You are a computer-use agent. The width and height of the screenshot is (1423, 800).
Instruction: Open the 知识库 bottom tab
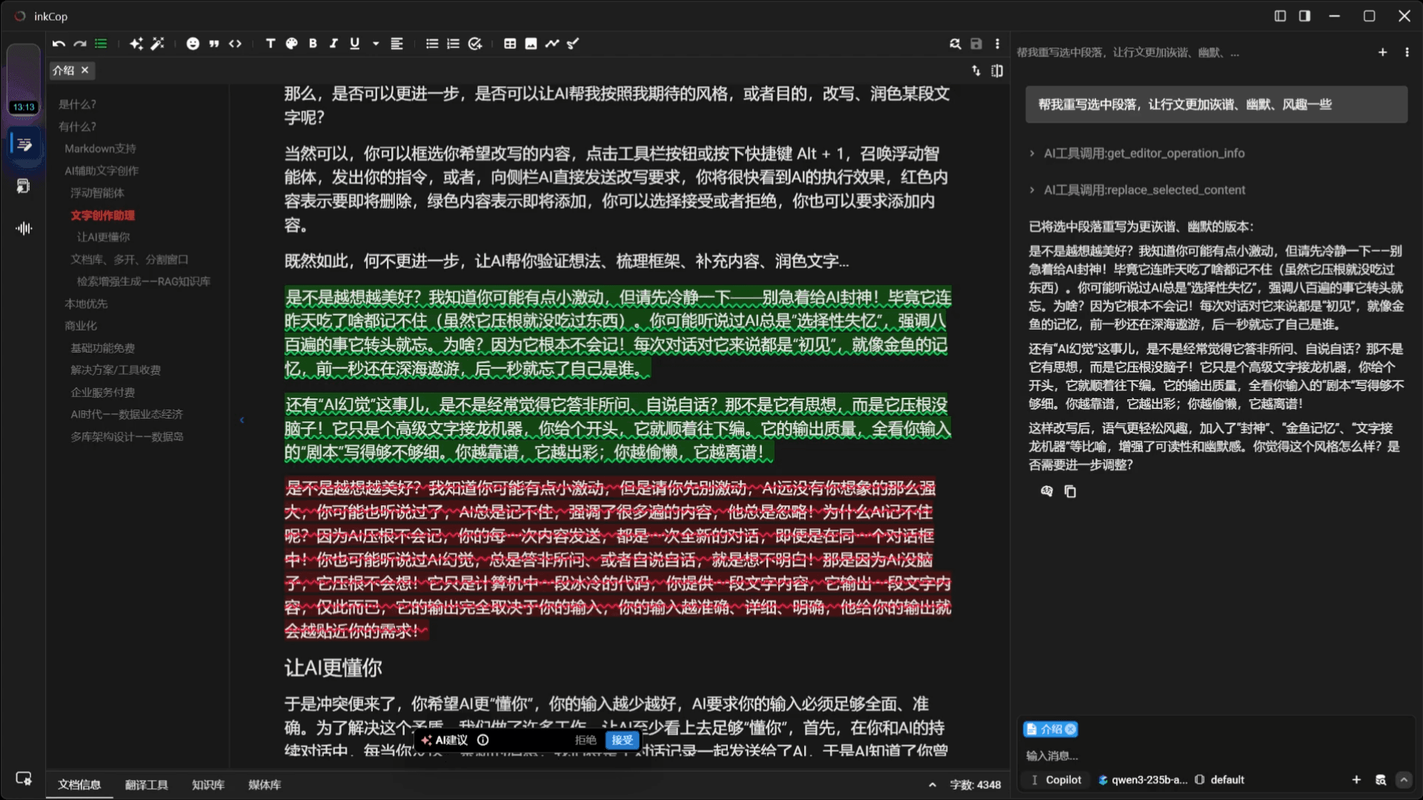pos(208,784)
